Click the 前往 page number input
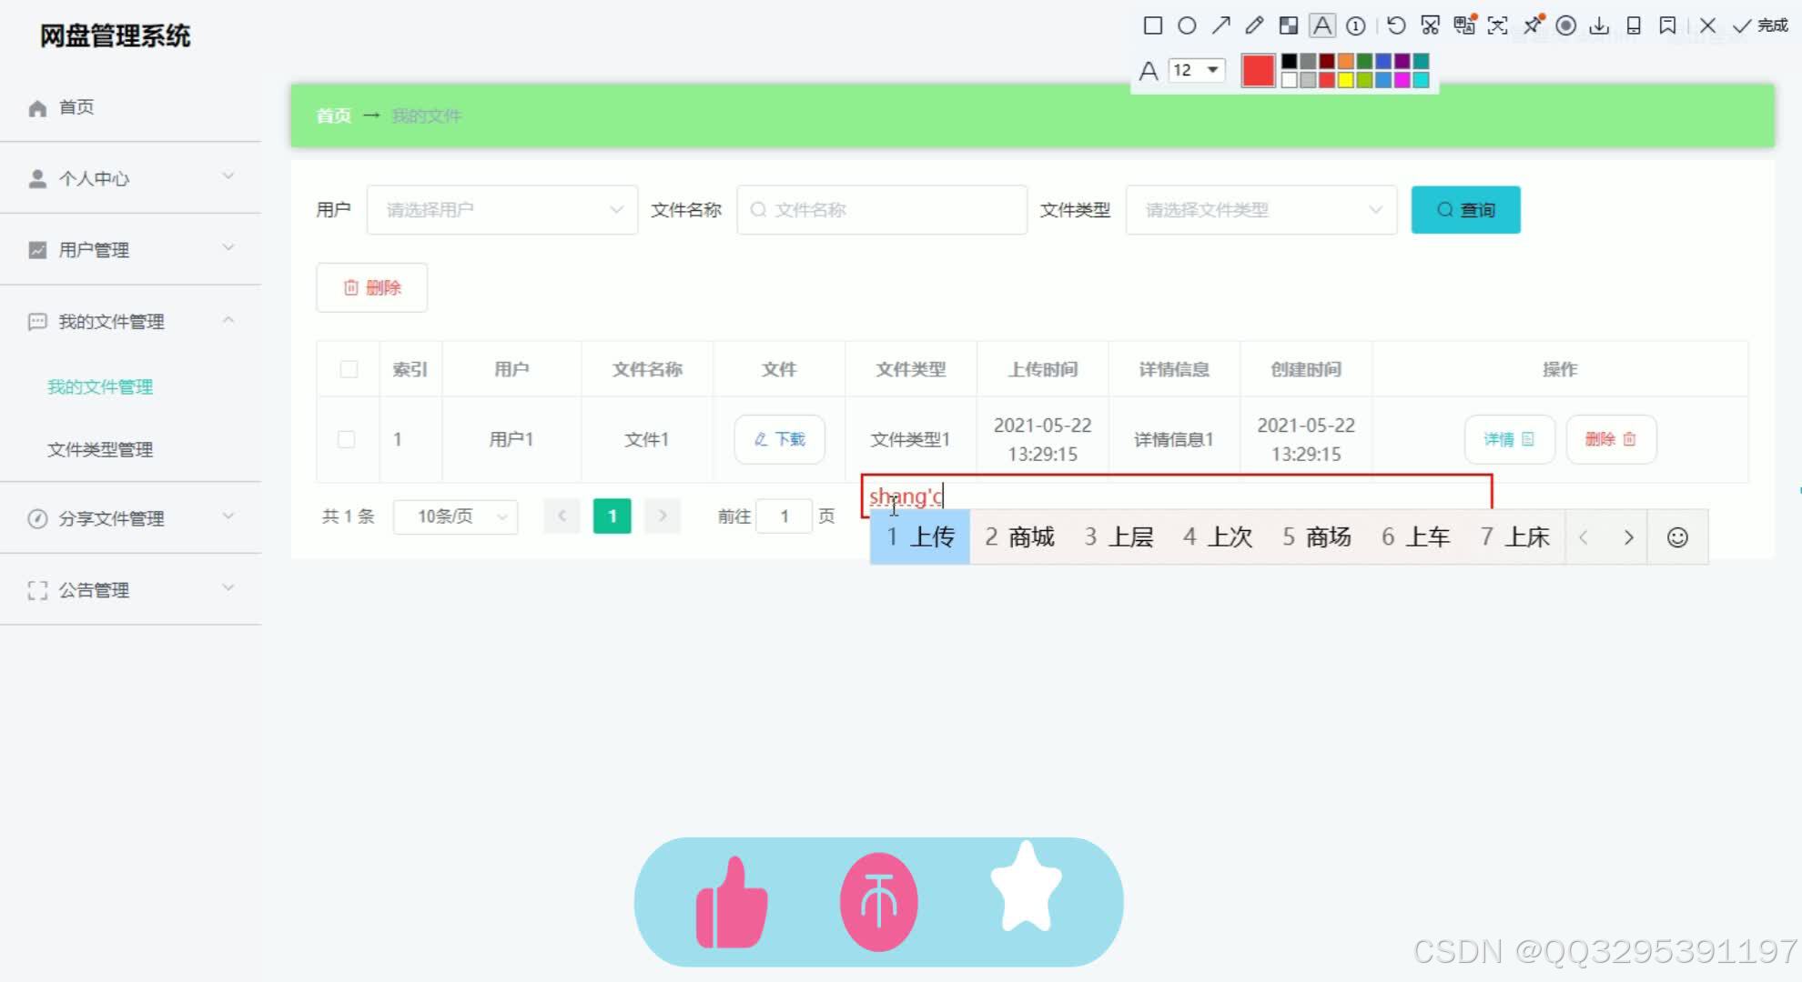The image size is (1802, 982). [784, 516]
